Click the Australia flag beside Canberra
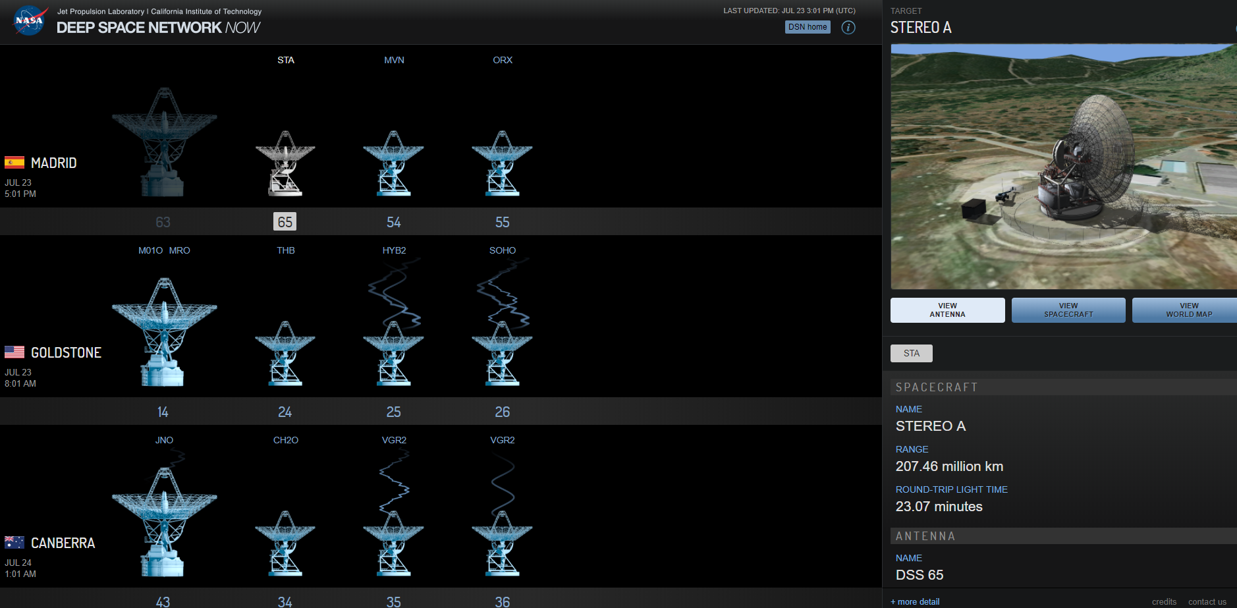 14,542
